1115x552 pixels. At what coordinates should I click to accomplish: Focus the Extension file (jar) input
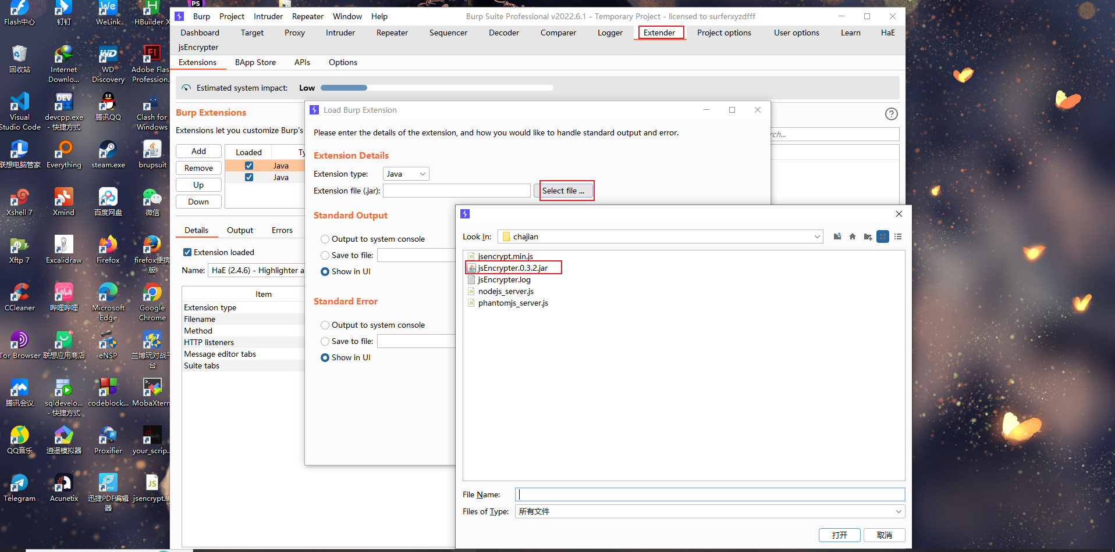click(x=457, y=191)
